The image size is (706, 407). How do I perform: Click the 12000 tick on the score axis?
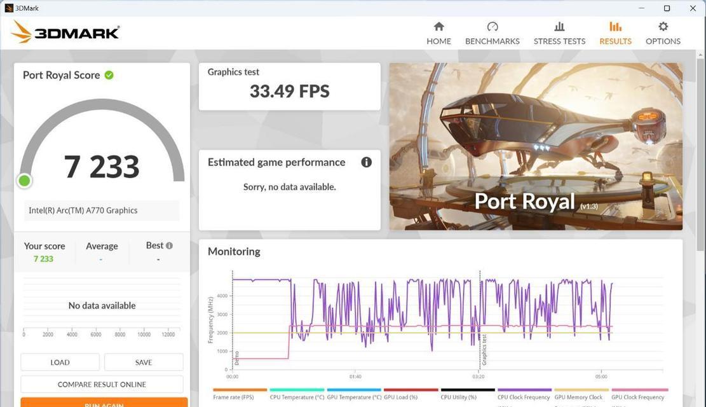click(x=168, y=335)
